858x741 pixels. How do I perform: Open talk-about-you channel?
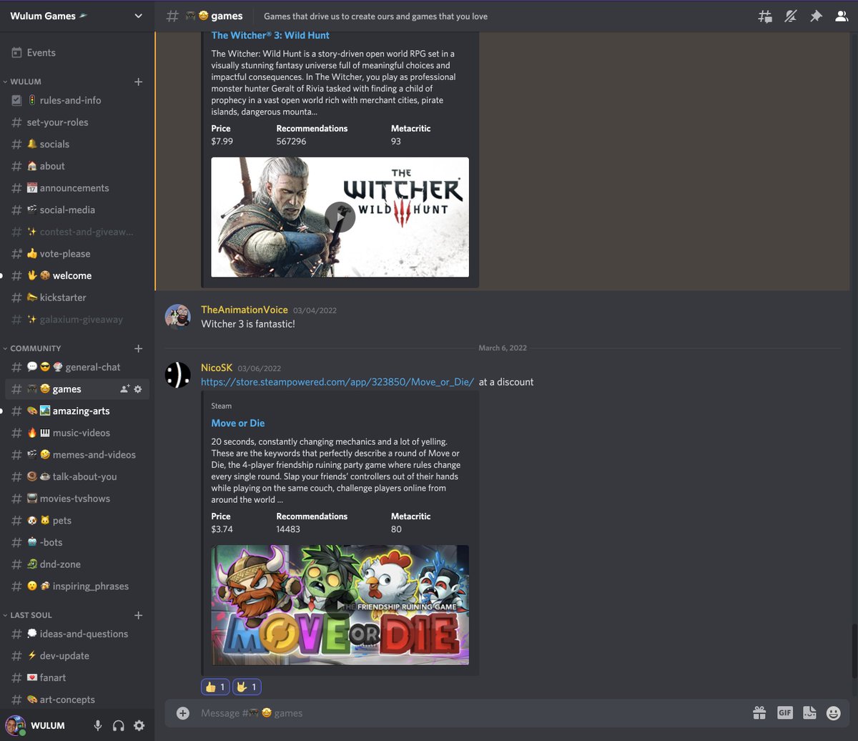pyautogui.click(x=77, y=476)
